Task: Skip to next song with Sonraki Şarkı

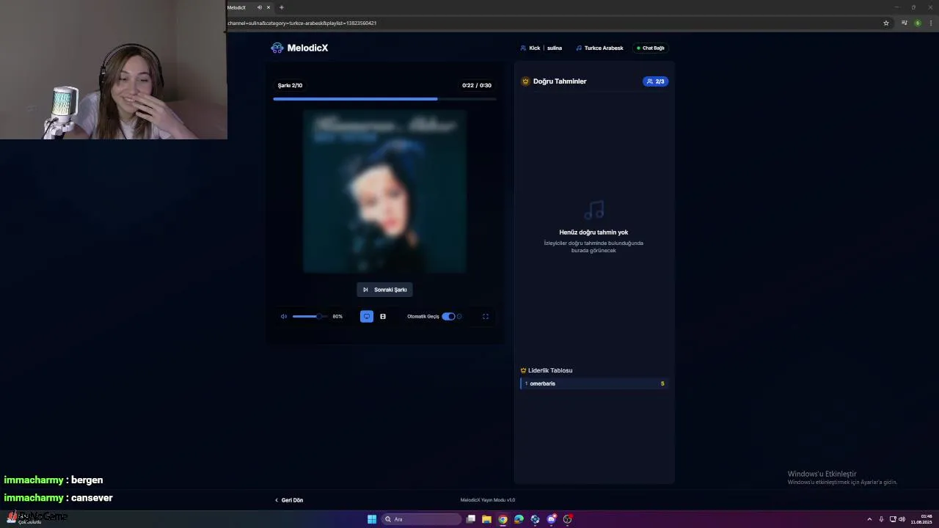Action: point(385,290)
